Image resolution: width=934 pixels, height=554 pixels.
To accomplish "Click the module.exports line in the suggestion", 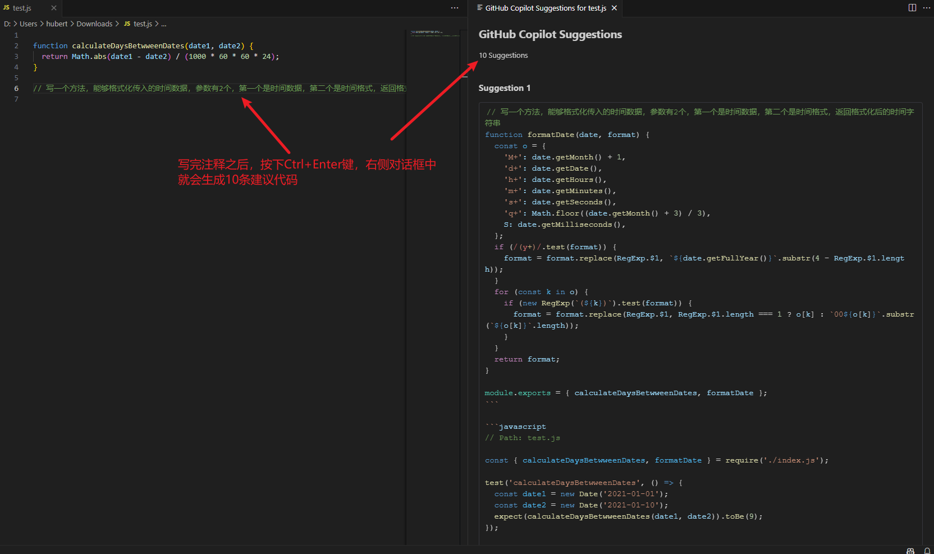I will (x=626, y=393).
